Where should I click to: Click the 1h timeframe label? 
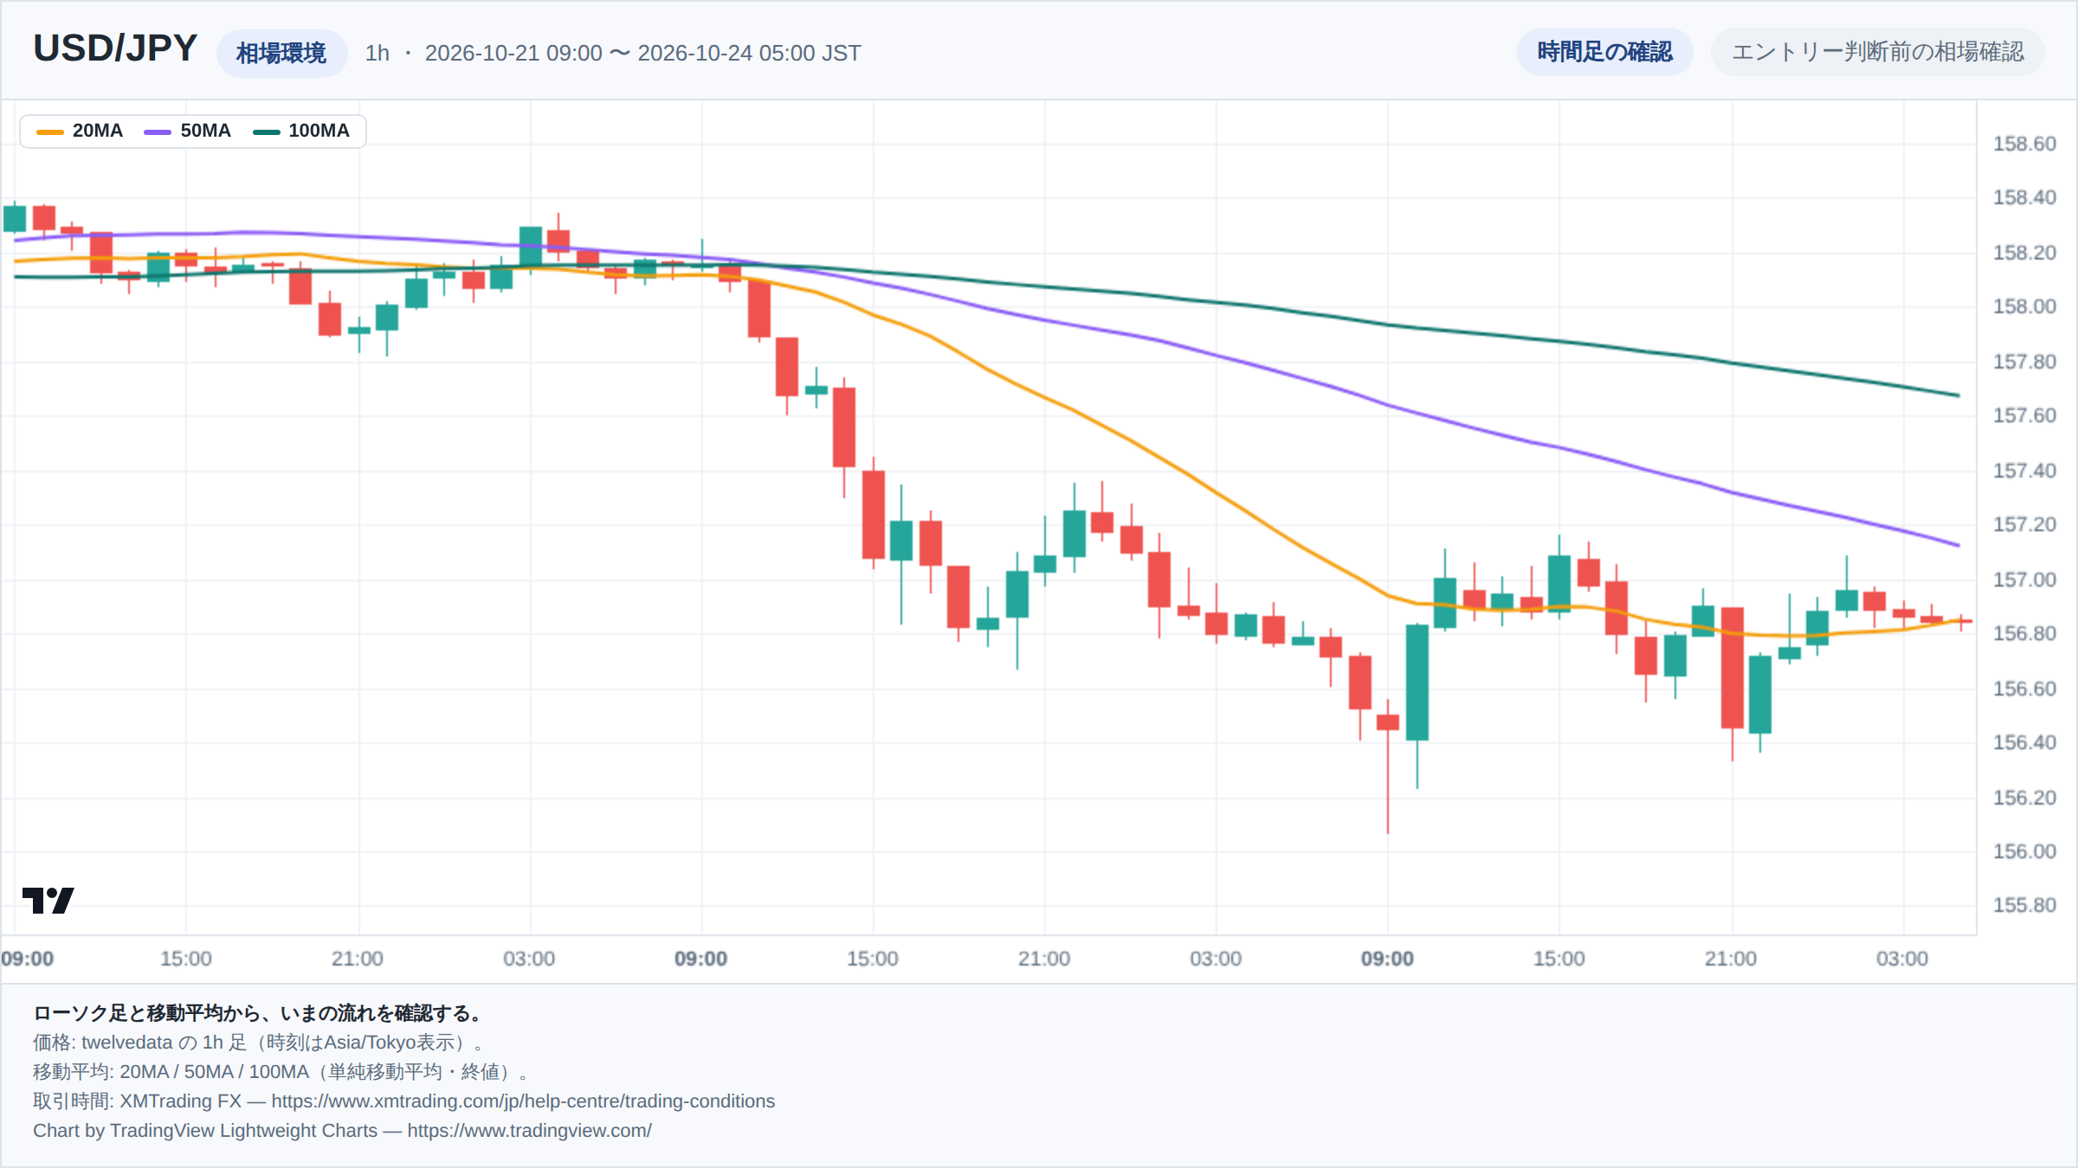377,54
